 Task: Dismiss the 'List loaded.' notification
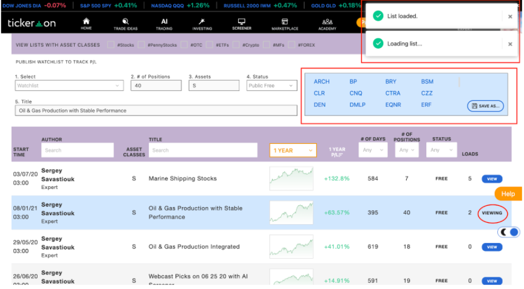[510, 16]
